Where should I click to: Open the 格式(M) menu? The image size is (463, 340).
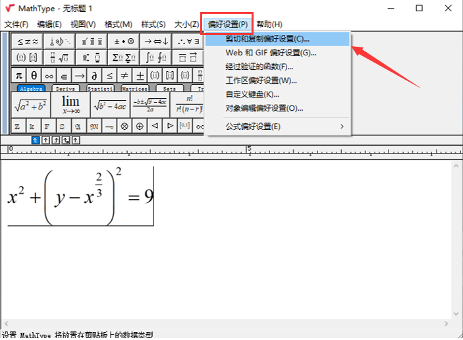(x=119, y=24)
